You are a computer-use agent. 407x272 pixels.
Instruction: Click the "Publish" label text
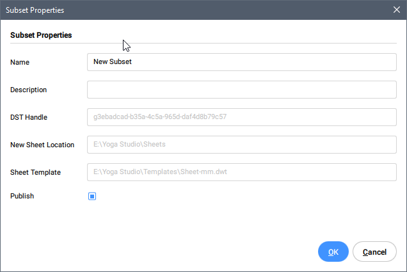(x=22, y=196)
